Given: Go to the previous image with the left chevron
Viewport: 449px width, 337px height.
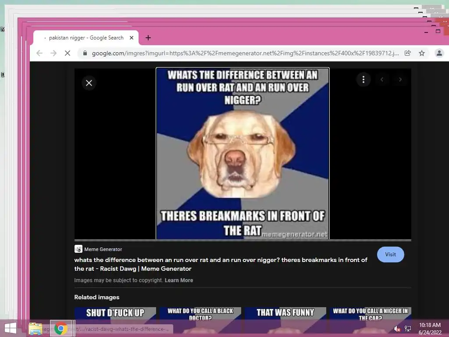Looking at the screenshot, I should (382, 79).
